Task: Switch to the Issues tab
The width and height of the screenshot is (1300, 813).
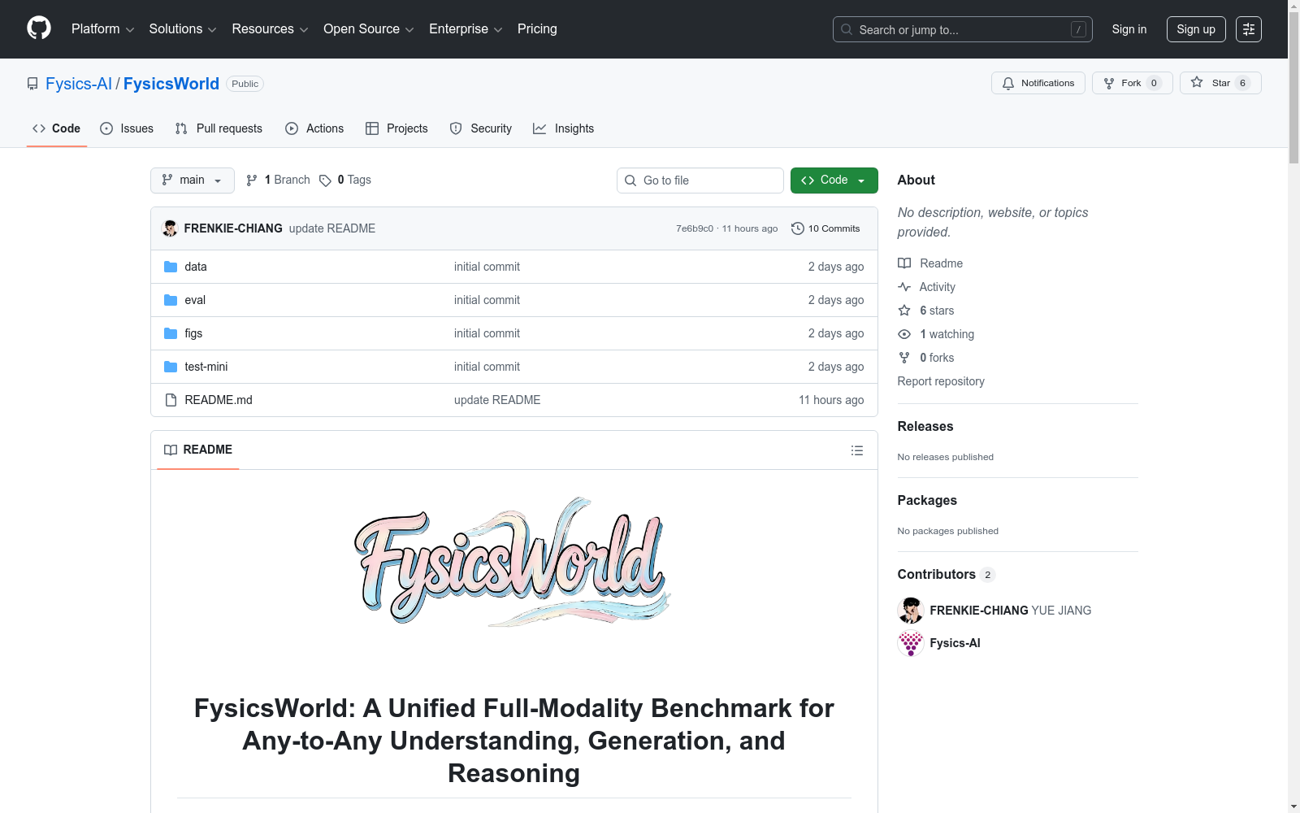Action: click(x=127, y=128)
